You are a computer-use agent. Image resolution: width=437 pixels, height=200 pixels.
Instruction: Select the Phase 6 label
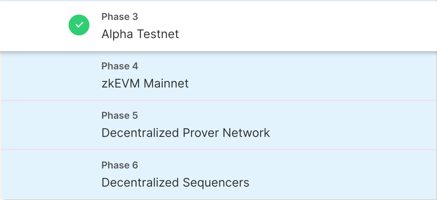(x=120, y=165)
